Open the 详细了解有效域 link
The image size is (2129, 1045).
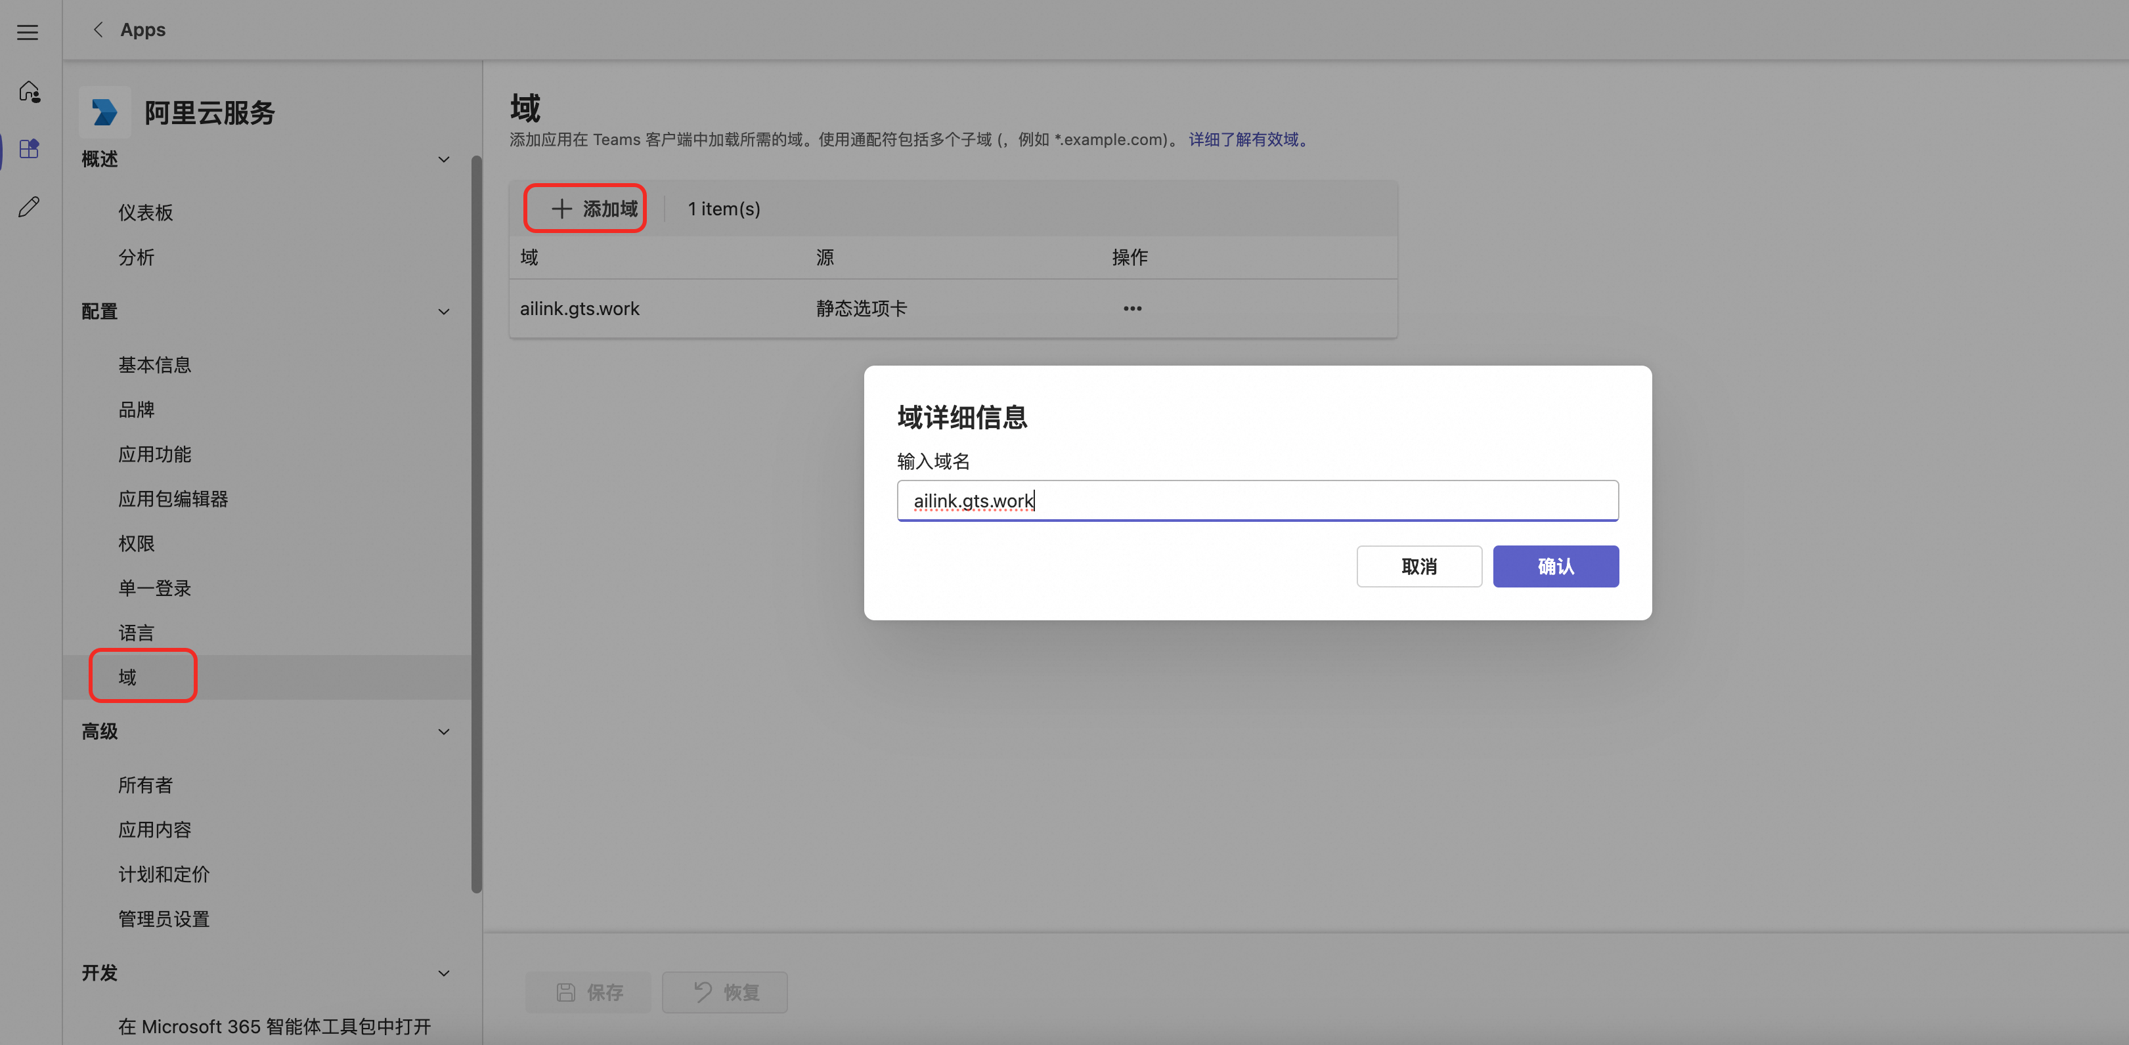coord(1248,139)
